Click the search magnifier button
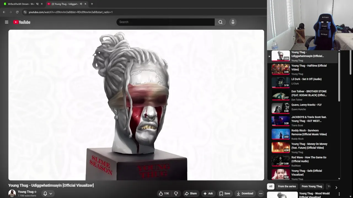Viewport: 353px width, 198px height. coord(220,22)
